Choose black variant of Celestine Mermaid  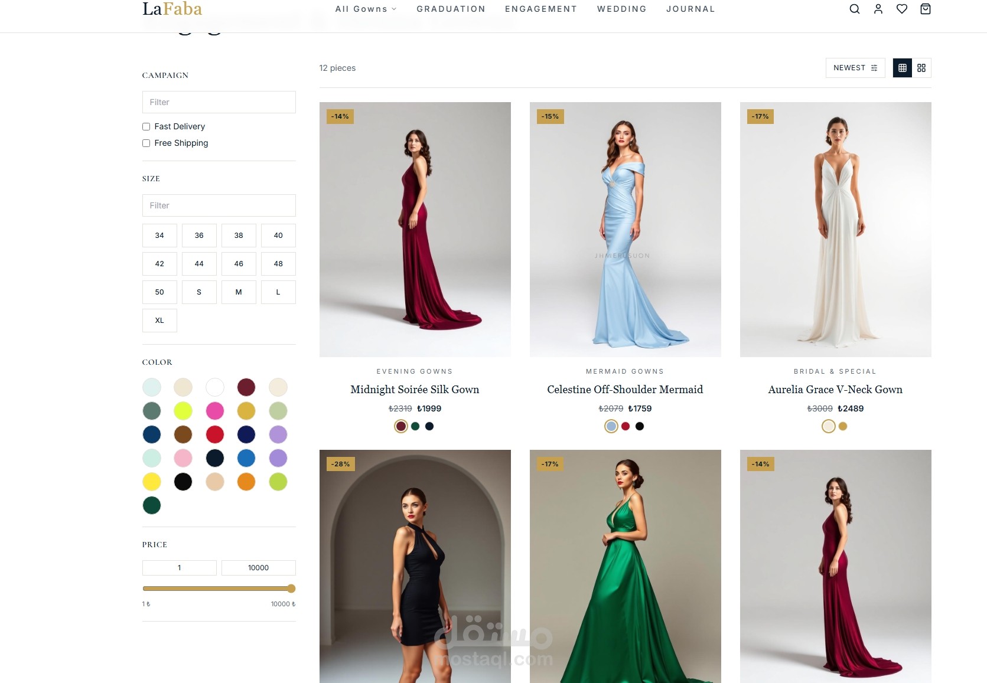640,426
